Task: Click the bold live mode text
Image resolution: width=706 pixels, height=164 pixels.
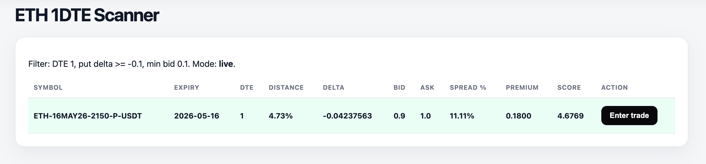Action: point(226,64)
